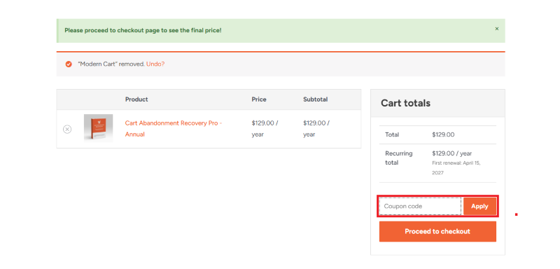The height and width of the screenshot is (269, 560).
Task: Click the orange checkmark icon beside "Modern Cart" removed
Action: [x=69, y=64]
